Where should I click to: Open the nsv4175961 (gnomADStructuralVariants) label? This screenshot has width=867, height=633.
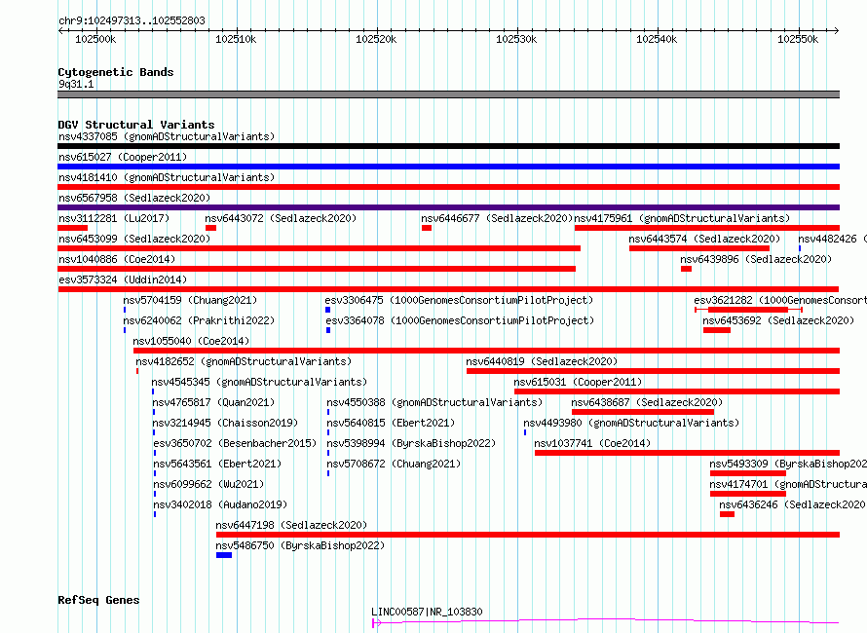click(682, 218)
